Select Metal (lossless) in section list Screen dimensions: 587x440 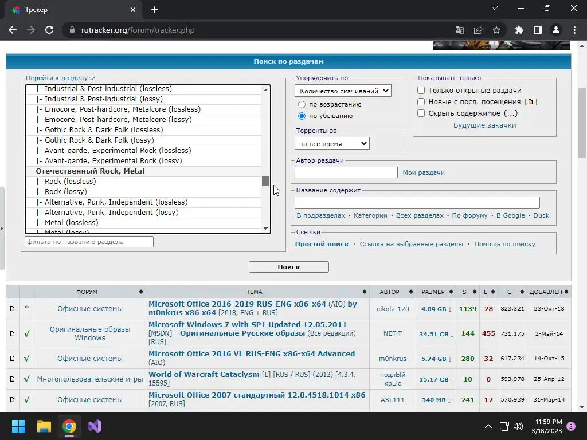[143, 223]
